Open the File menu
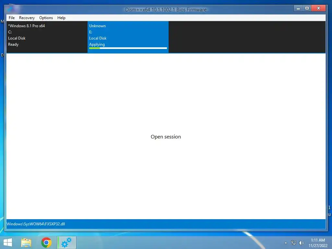The width and height of the screenshot is (332, 249). [12, 18]
